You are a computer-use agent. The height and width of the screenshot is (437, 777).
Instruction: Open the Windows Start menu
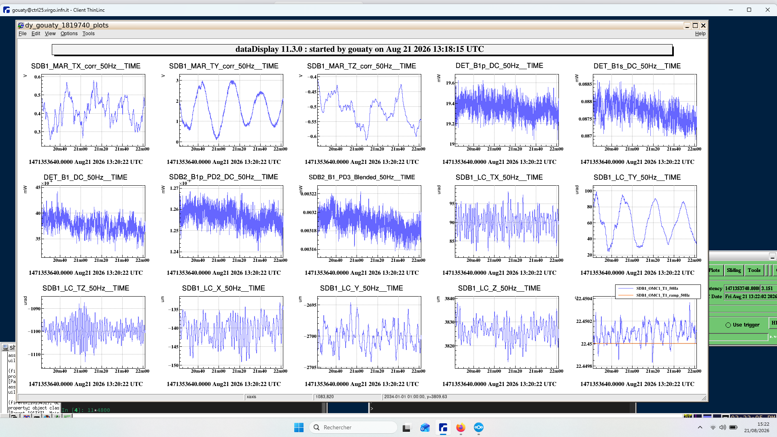299,427
